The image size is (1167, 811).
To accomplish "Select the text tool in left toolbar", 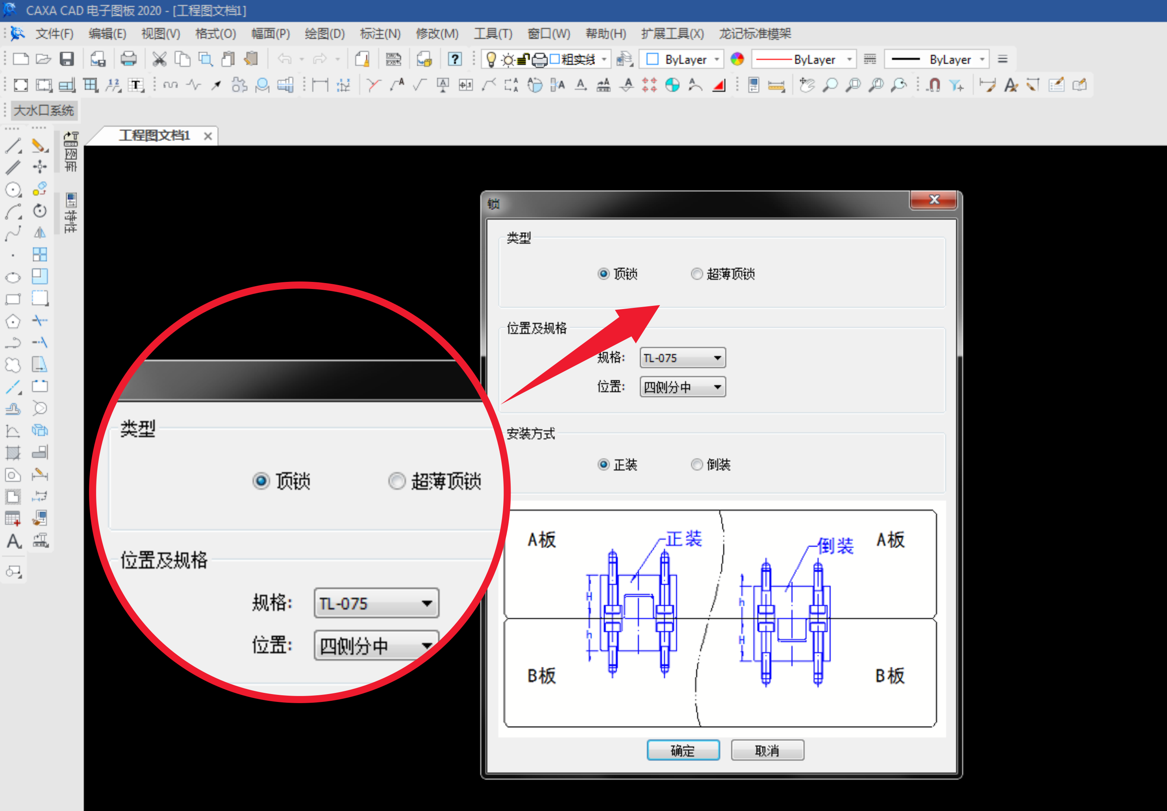I will pos(14,541).
